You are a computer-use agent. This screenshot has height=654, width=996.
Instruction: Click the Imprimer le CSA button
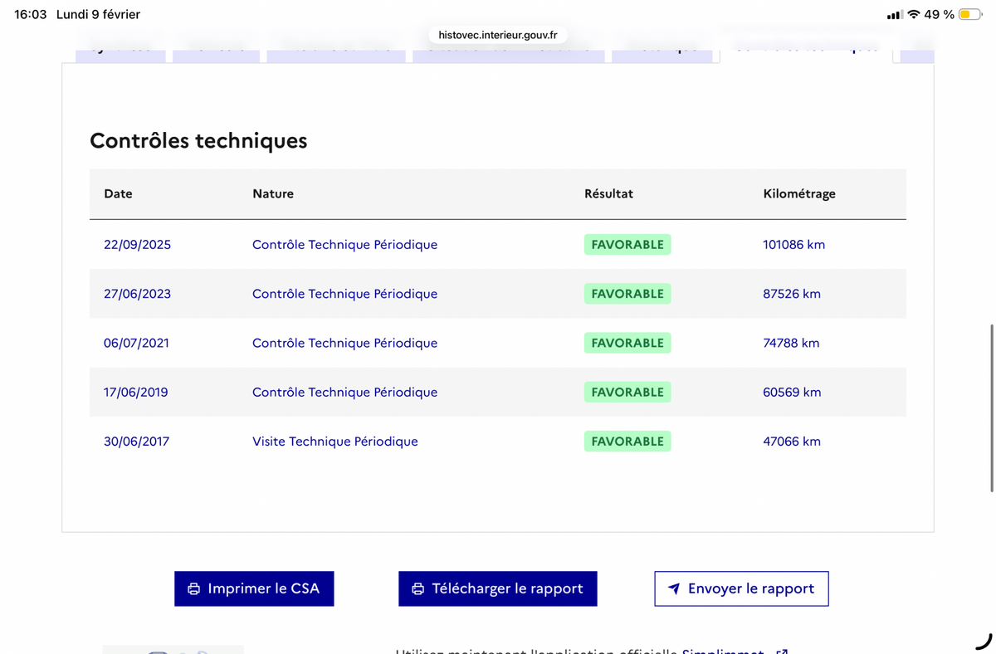(254, 588)
